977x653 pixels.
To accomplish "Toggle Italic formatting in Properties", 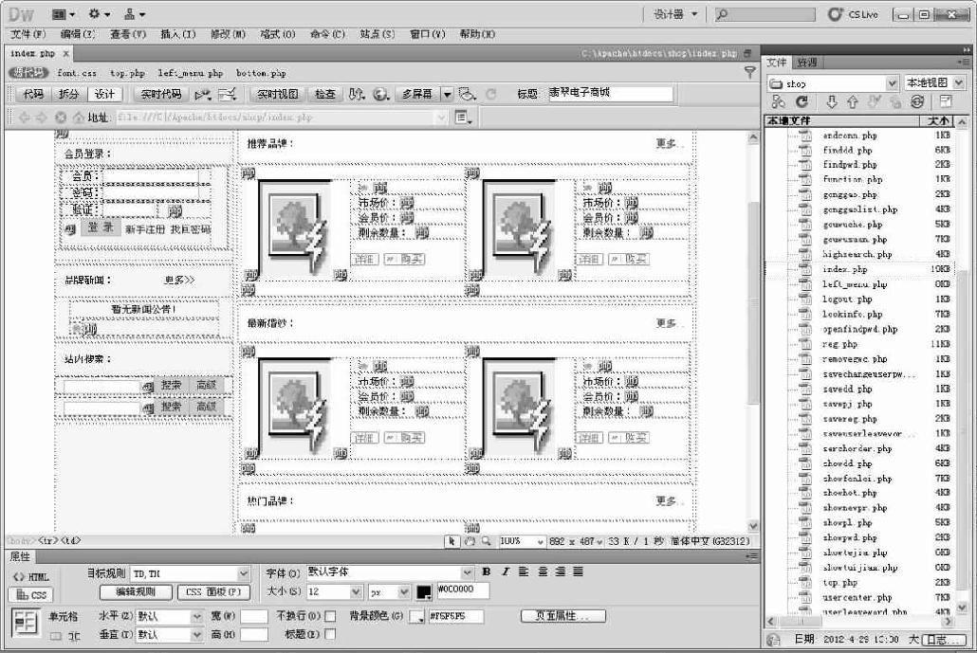I will pyautogui.click(x=506, y=571).
